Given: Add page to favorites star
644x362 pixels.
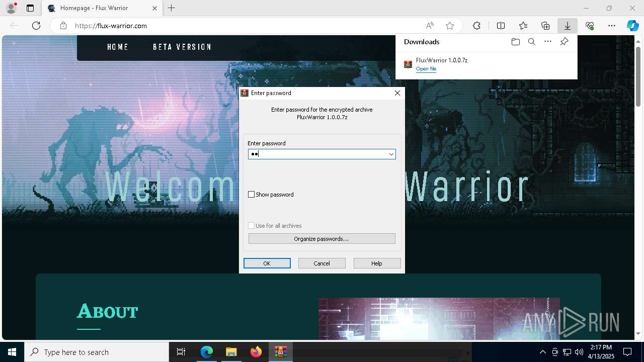Looking at the screenshot, I should [x=450, y=26].
